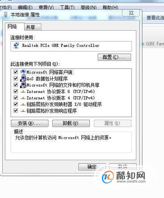
Task: Select the Internet 协议版本 4 protocol icon
Action: click(x=23, y=98)
